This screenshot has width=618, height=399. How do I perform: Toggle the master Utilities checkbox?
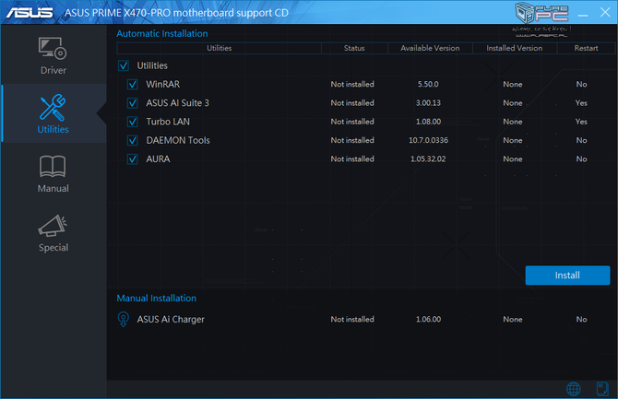[x=124, y=65]
